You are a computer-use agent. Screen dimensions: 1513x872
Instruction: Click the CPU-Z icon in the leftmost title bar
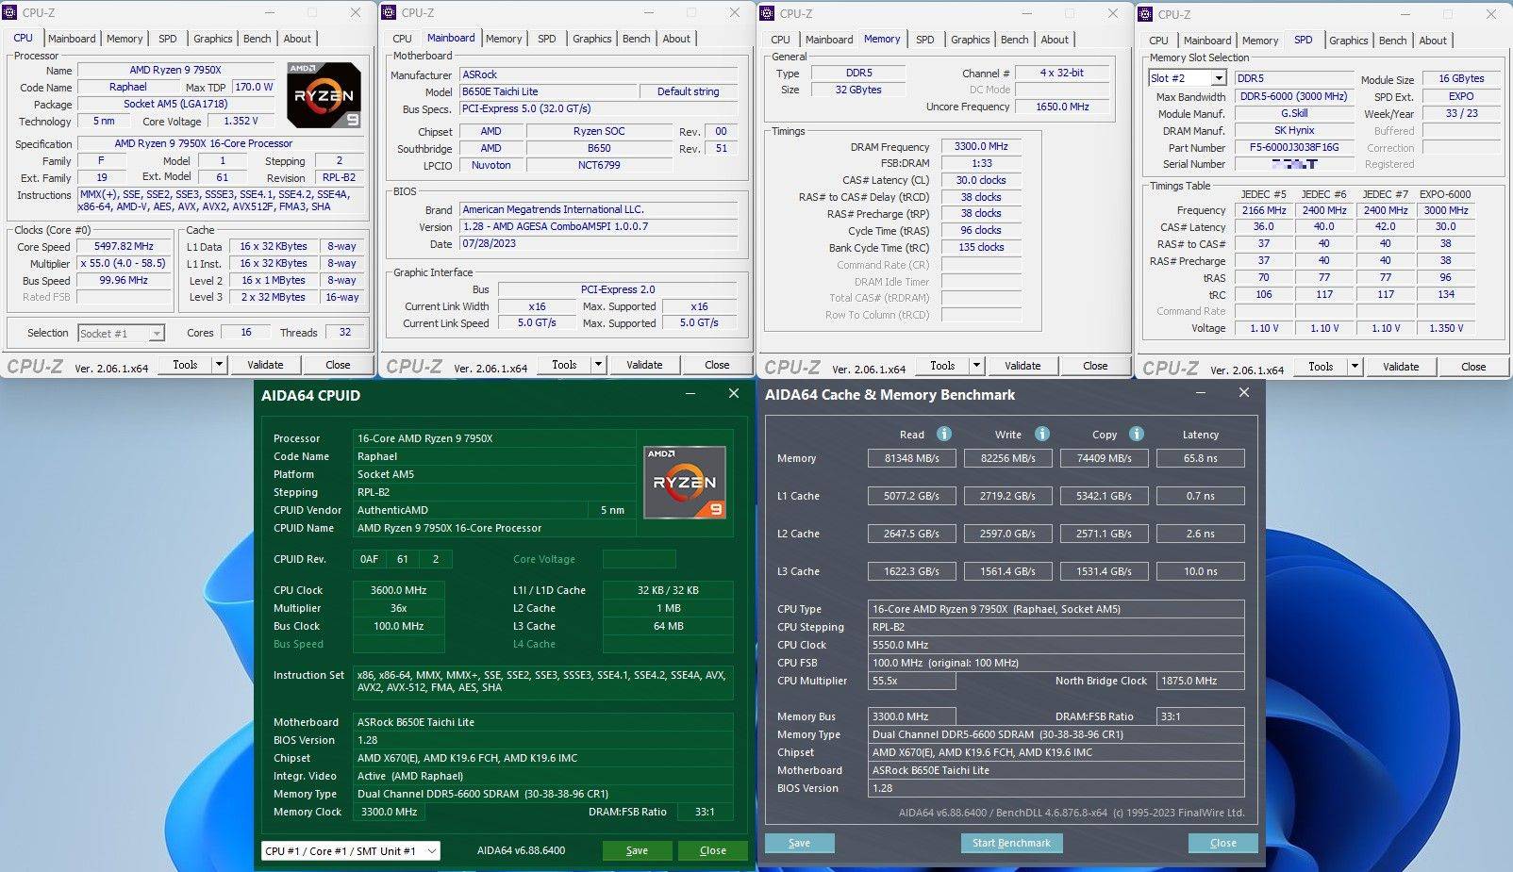coord(9,13)
